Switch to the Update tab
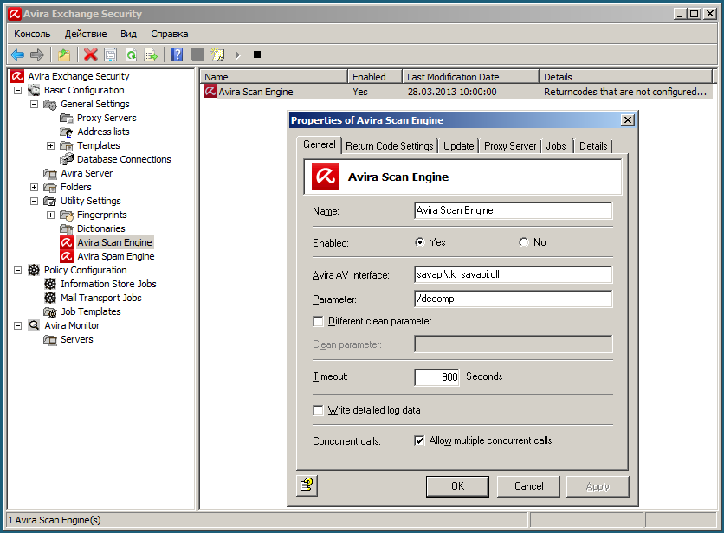 [458, 146]
